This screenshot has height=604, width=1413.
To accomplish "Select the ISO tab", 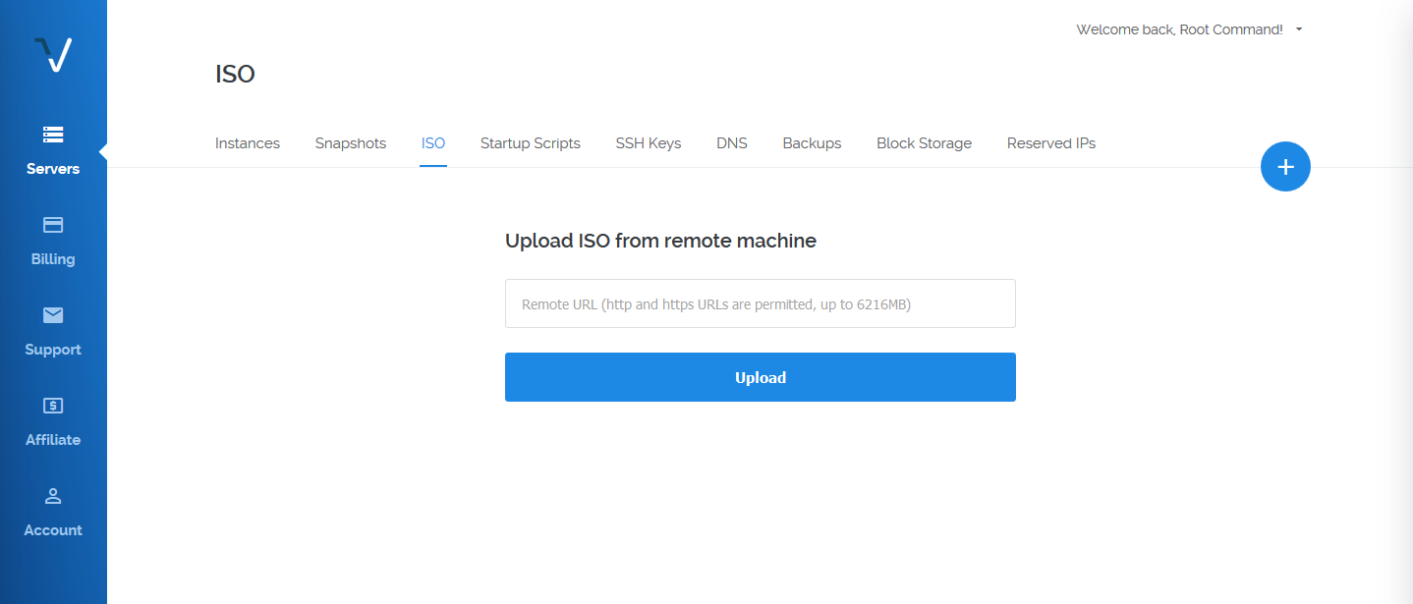I will 433,143.
